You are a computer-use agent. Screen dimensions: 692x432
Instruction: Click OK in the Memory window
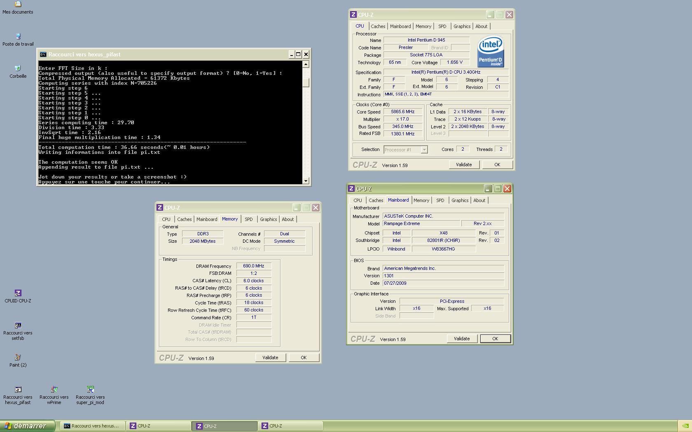pos(304,358)
